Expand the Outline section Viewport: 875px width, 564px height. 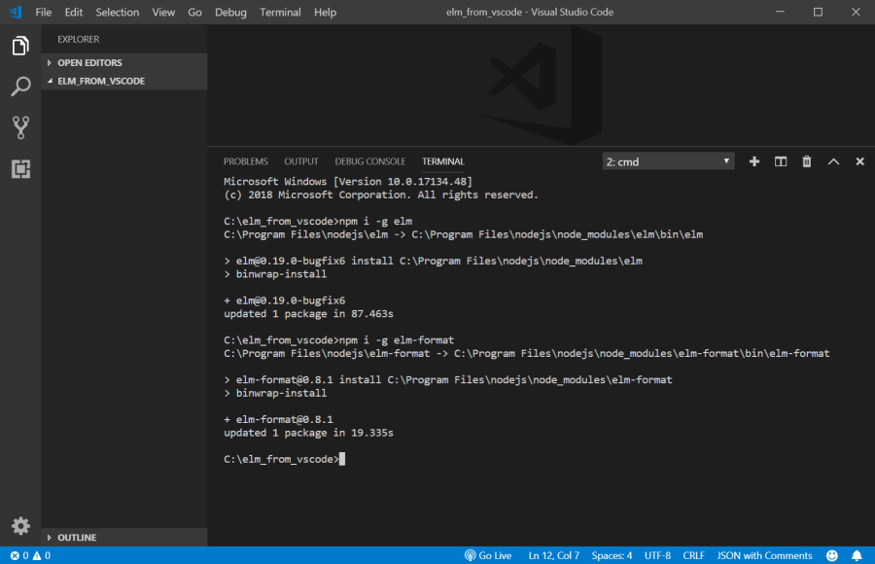77,538
